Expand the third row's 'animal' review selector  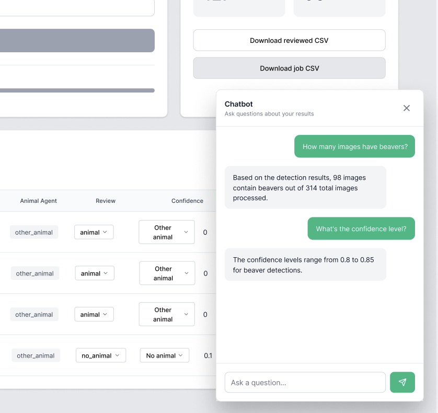94,314
